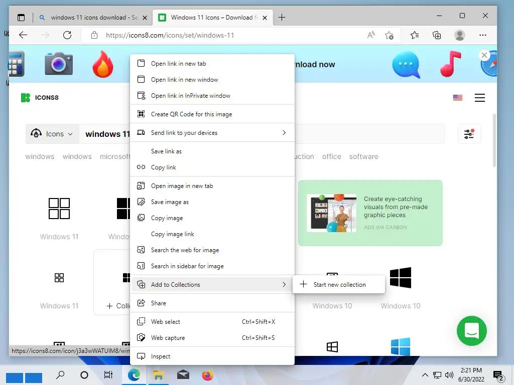Select Copy link menu entry
Image resolution: width=514 pixels, height=385 pixels.
tap(212, 167)
